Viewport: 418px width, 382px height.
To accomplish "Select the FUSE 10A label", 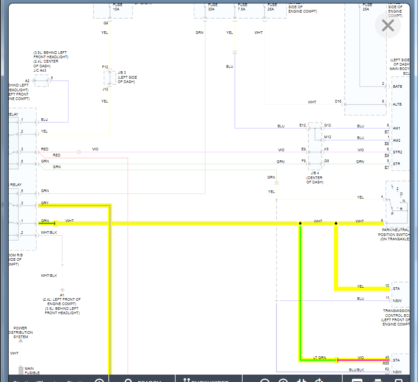I will click(117, 7).
